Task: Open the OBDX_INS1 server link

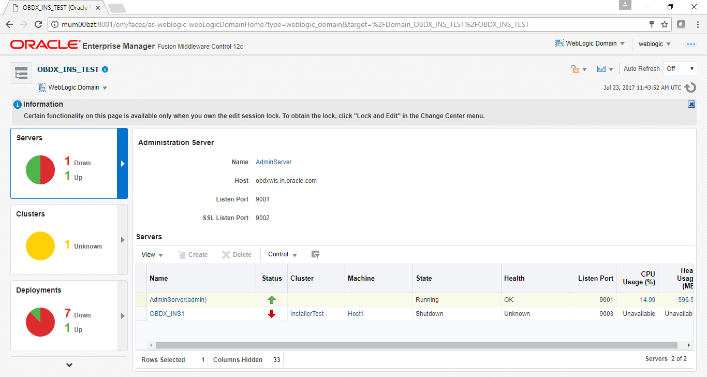Action: [167, 314]
